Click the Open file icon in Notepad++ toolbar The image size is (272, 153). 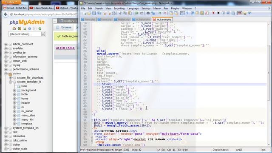tap(89, 13)
